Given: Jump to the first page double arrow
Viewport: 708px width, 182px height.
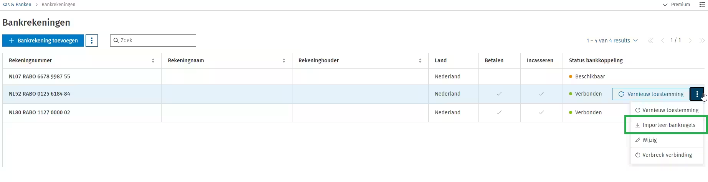Looking at the screenshot, I should click(x=650, y=41).
